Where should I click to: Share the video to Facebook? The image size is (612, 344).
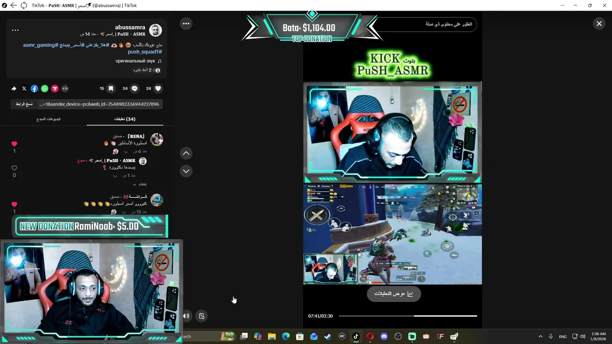(34, 88)
